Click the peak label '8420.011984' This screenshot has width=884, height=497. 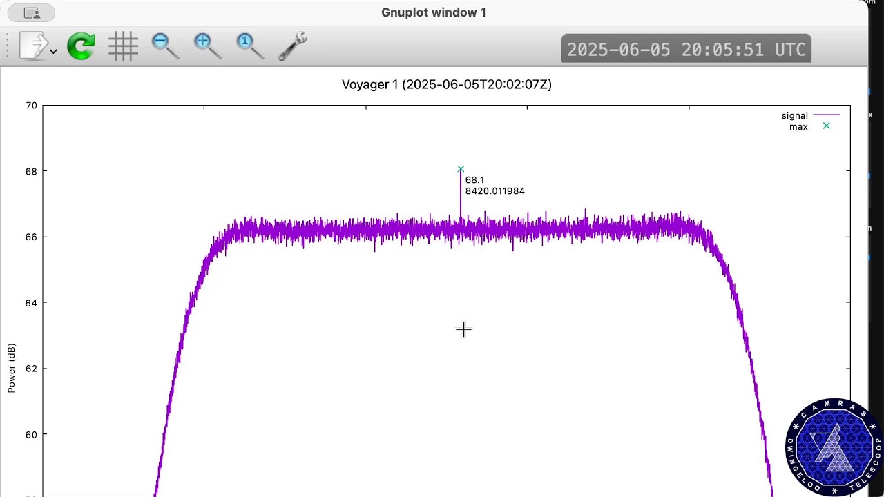coord(495,191)
